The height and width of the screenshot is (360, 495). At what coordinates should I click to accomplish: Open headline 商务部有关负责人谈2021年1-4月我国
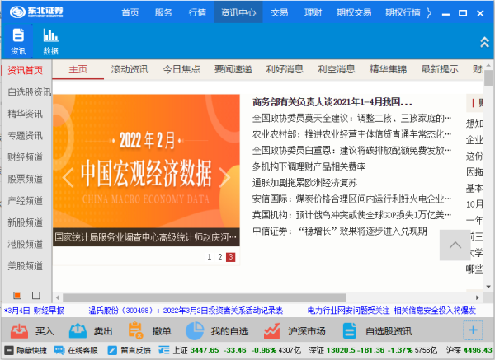(332, 102)
